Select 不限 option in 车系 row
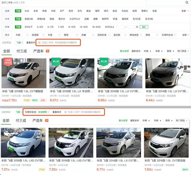The width and height of the screenshot is (191, 175). (18, 19)
